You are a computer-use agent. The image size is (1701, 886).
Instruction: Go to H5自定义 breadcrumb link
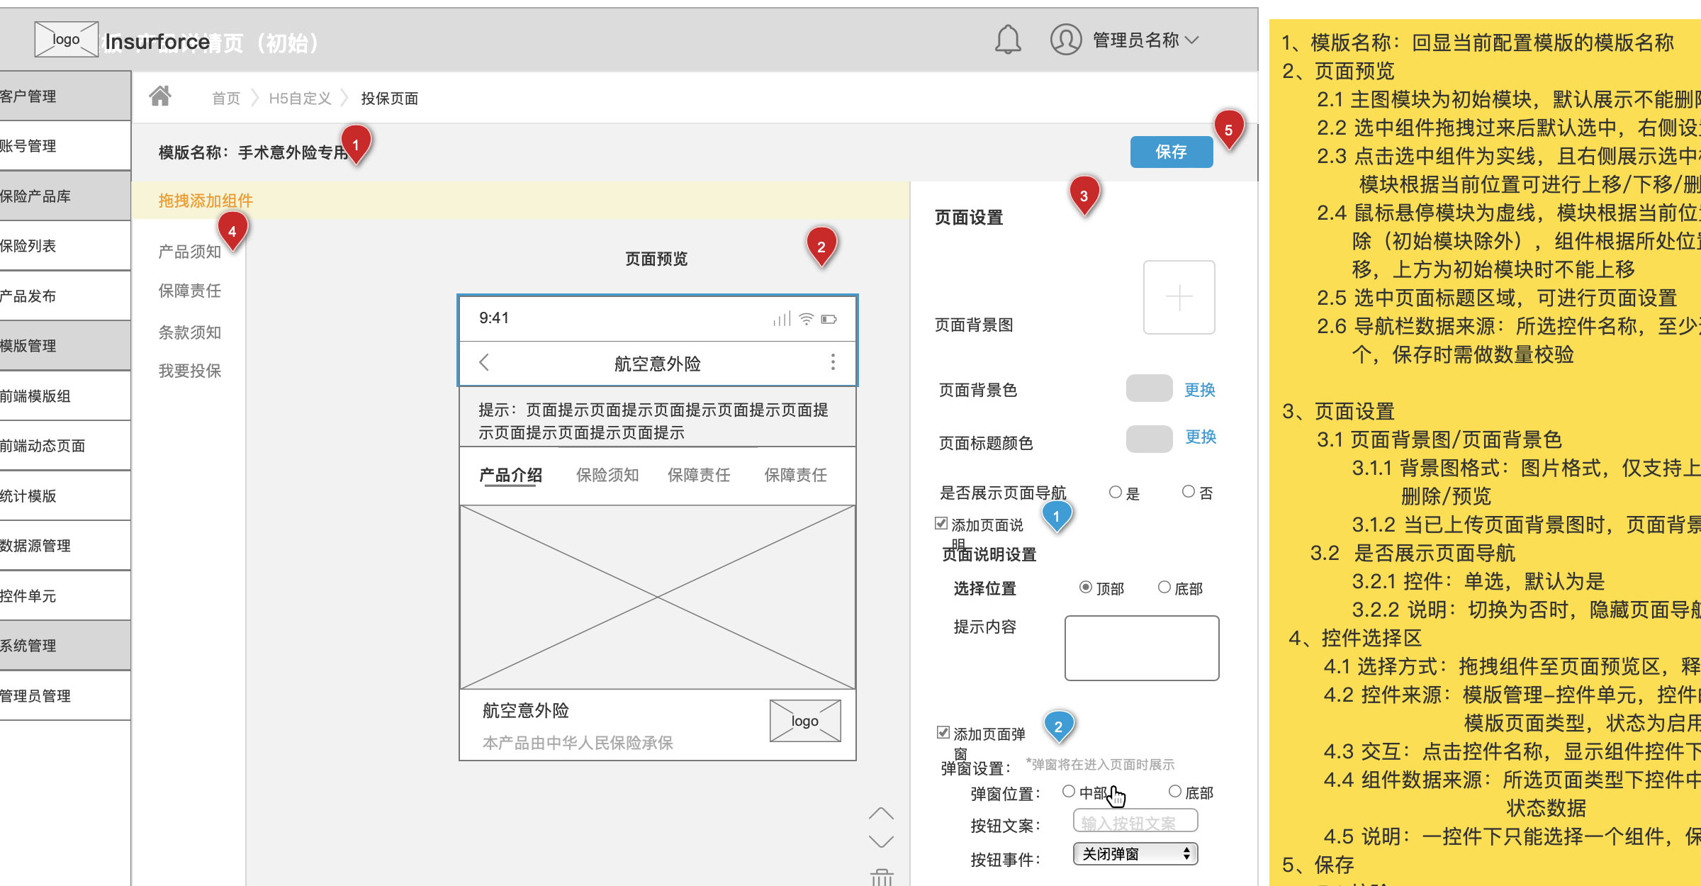click(300, 98)
